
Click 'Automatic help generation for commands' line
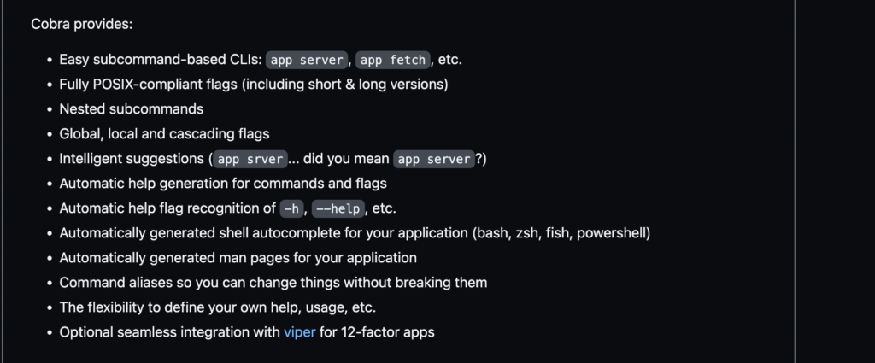coord(223,184)
